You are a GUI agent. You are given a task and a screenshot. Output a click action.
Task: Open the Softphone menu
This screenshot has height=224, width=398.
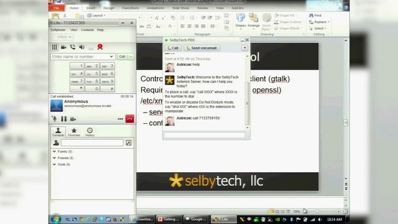click(58, 30)
